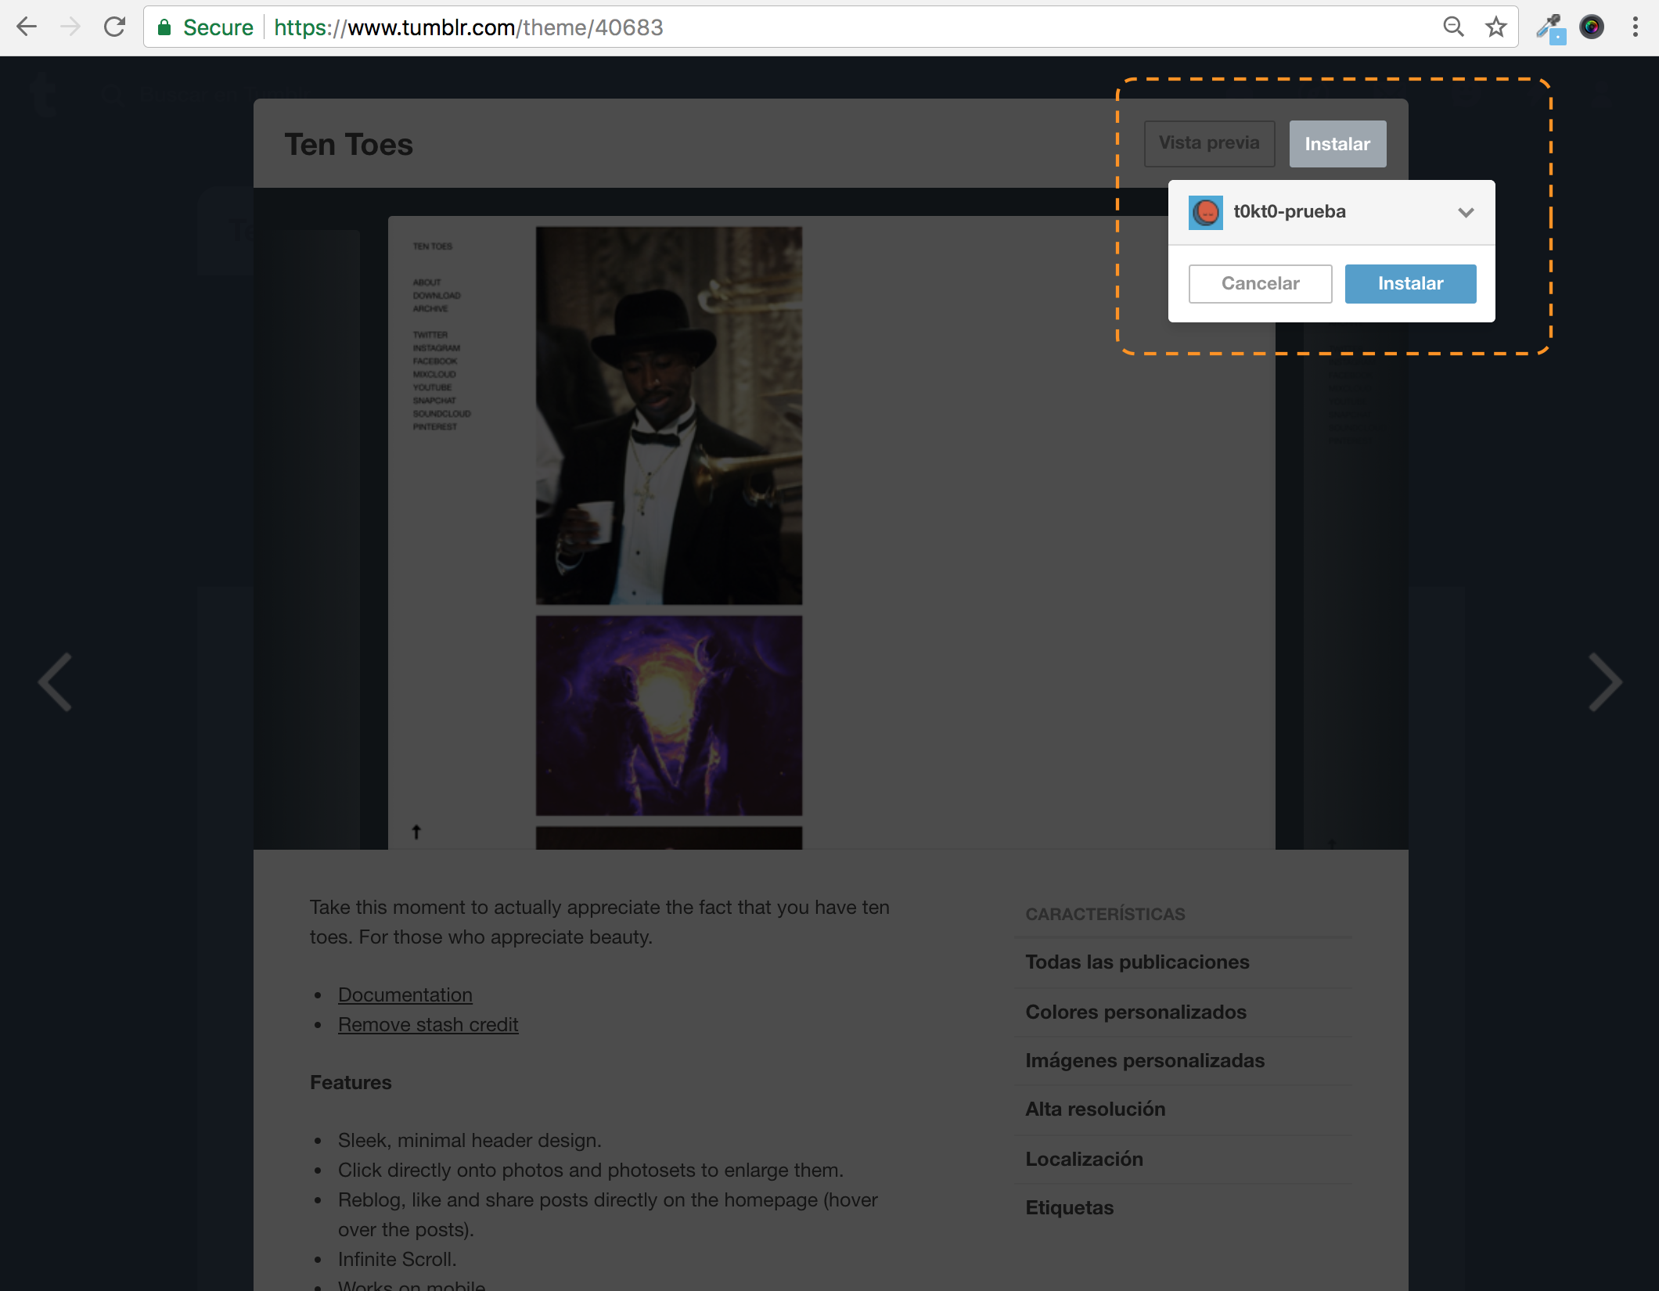
Task: Bookmark page with the star icon
Action: pyautogui.click(x=1495, y=27)
